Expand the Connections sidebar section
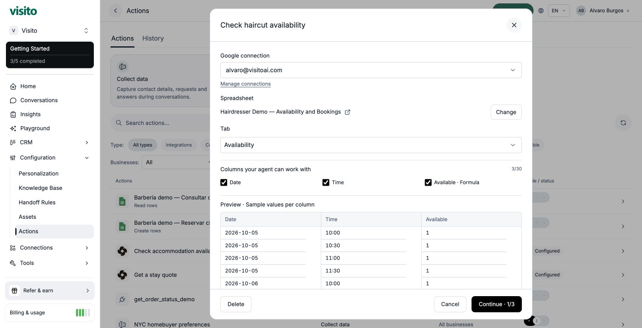Screen dimensions: 642x328 50,248
